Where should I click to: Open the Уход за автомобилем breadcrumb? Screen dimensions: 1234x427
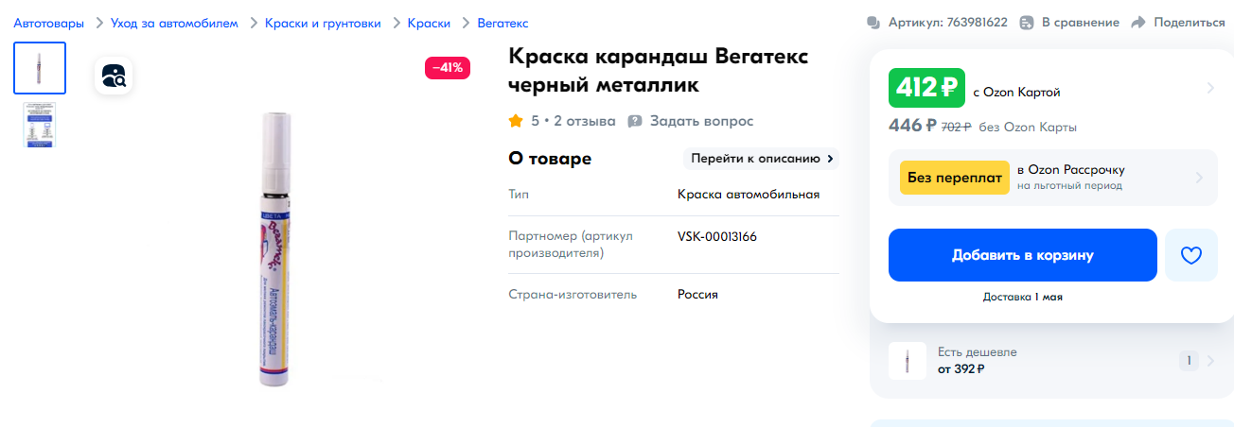pyautogui.click(x=174, y=23)
